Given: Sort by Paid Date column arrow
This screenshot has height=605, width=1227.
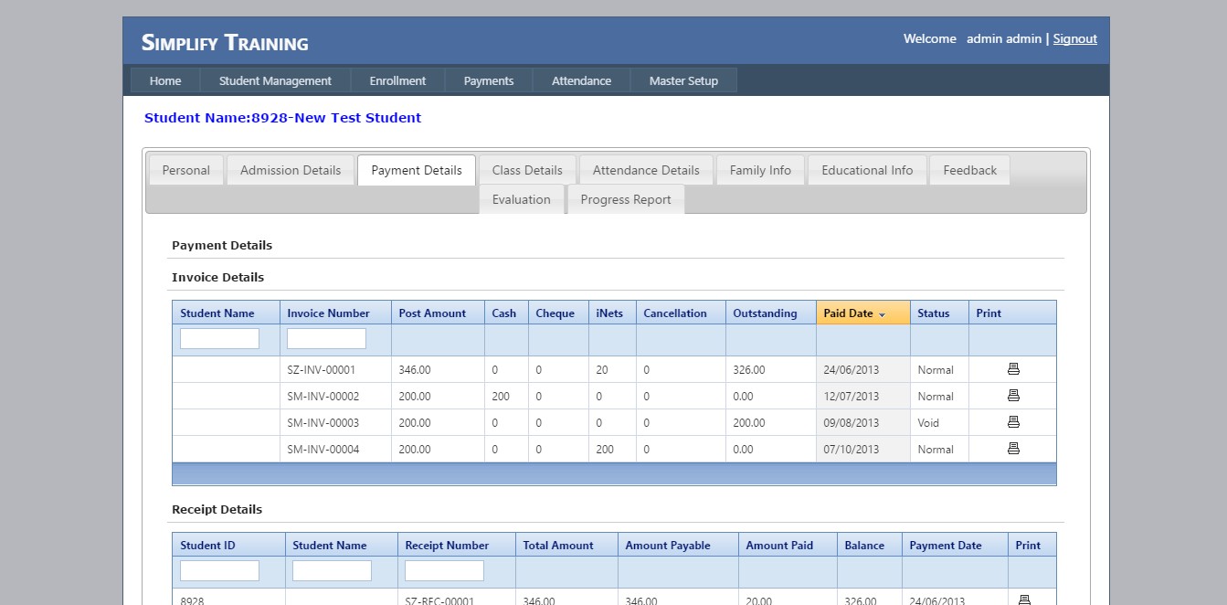Looking at the screenshot, I should 883,314.
